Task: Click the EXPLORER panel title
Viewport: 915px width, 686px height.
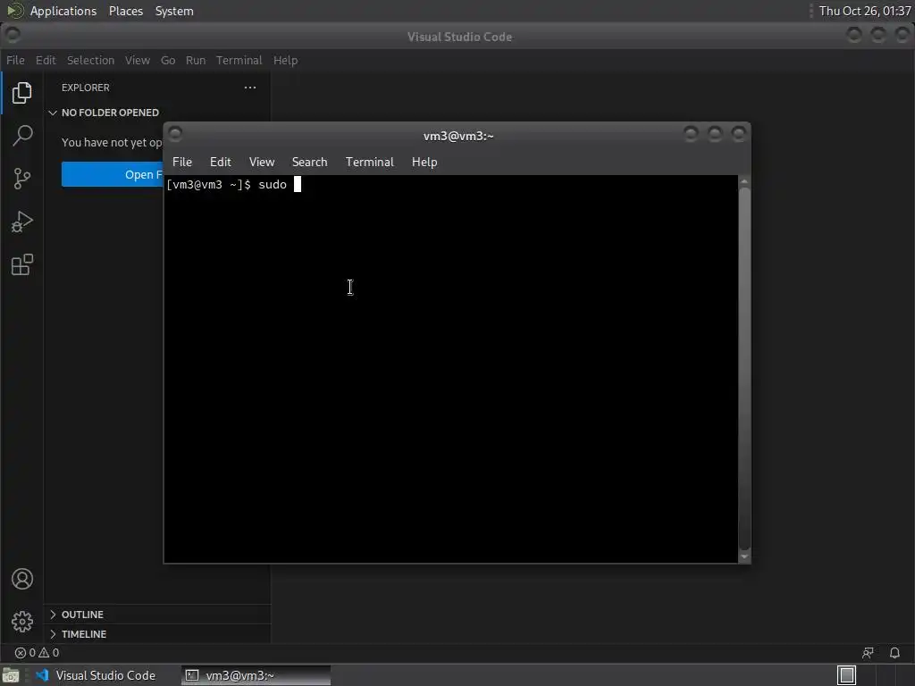Action: (85, 88)
